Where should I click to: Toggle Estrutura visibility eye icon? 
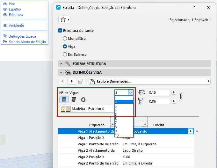[5, 15]
